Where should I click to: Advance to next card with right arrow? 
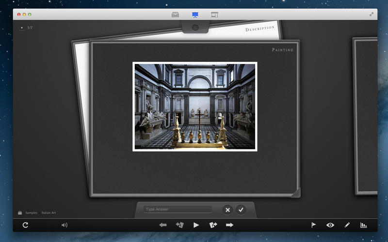[x=229, y=225]
